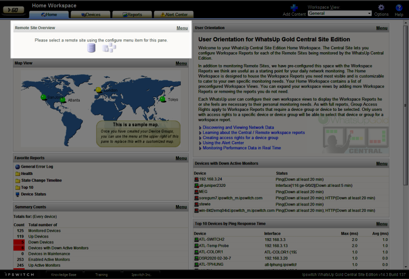Click ATL-SWITCH2 device icon
The height and width of the screenshot is (279, 409).
[x=197, y=240]
